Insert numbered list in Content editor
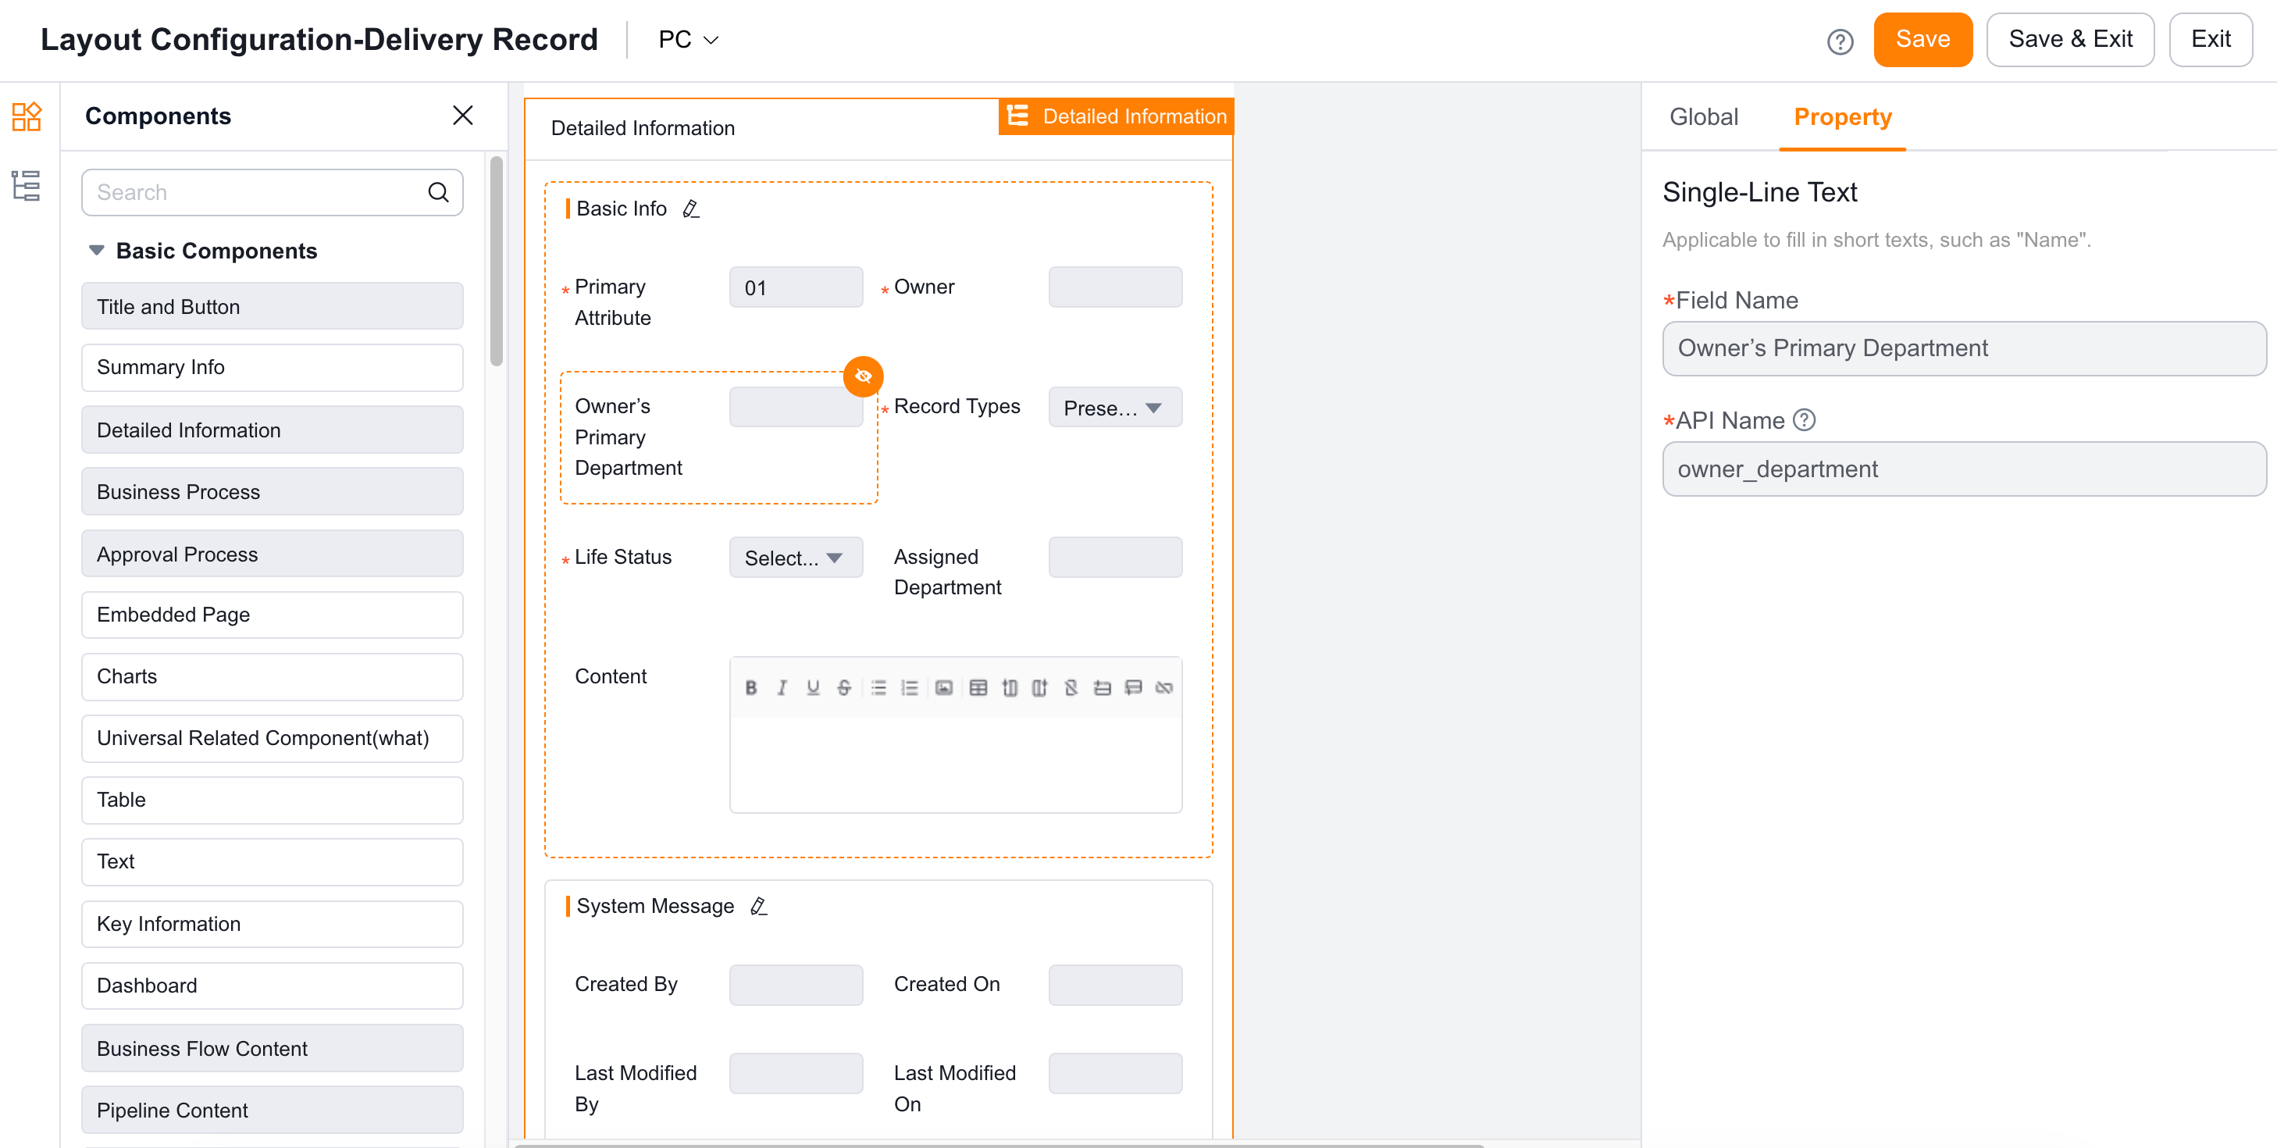This screenshot has height=1148, width=2277. coord(910,687)
